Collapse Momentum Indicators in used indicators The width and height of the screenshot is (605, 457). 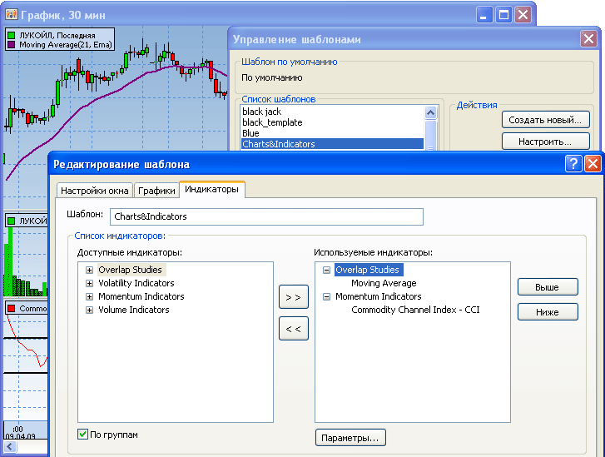326,296
